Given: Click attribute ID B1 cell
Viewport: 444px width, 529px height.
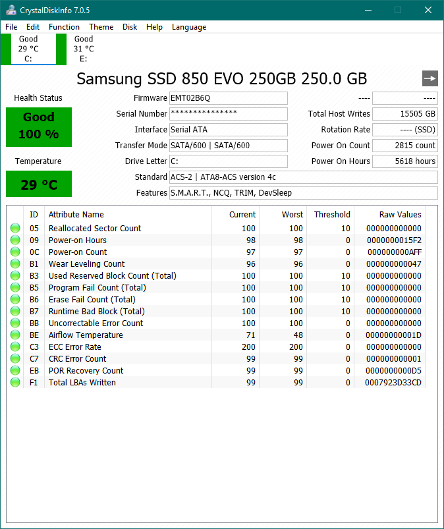Looking at the screenshot, I should pyautogui.click(x=34, y=264).
